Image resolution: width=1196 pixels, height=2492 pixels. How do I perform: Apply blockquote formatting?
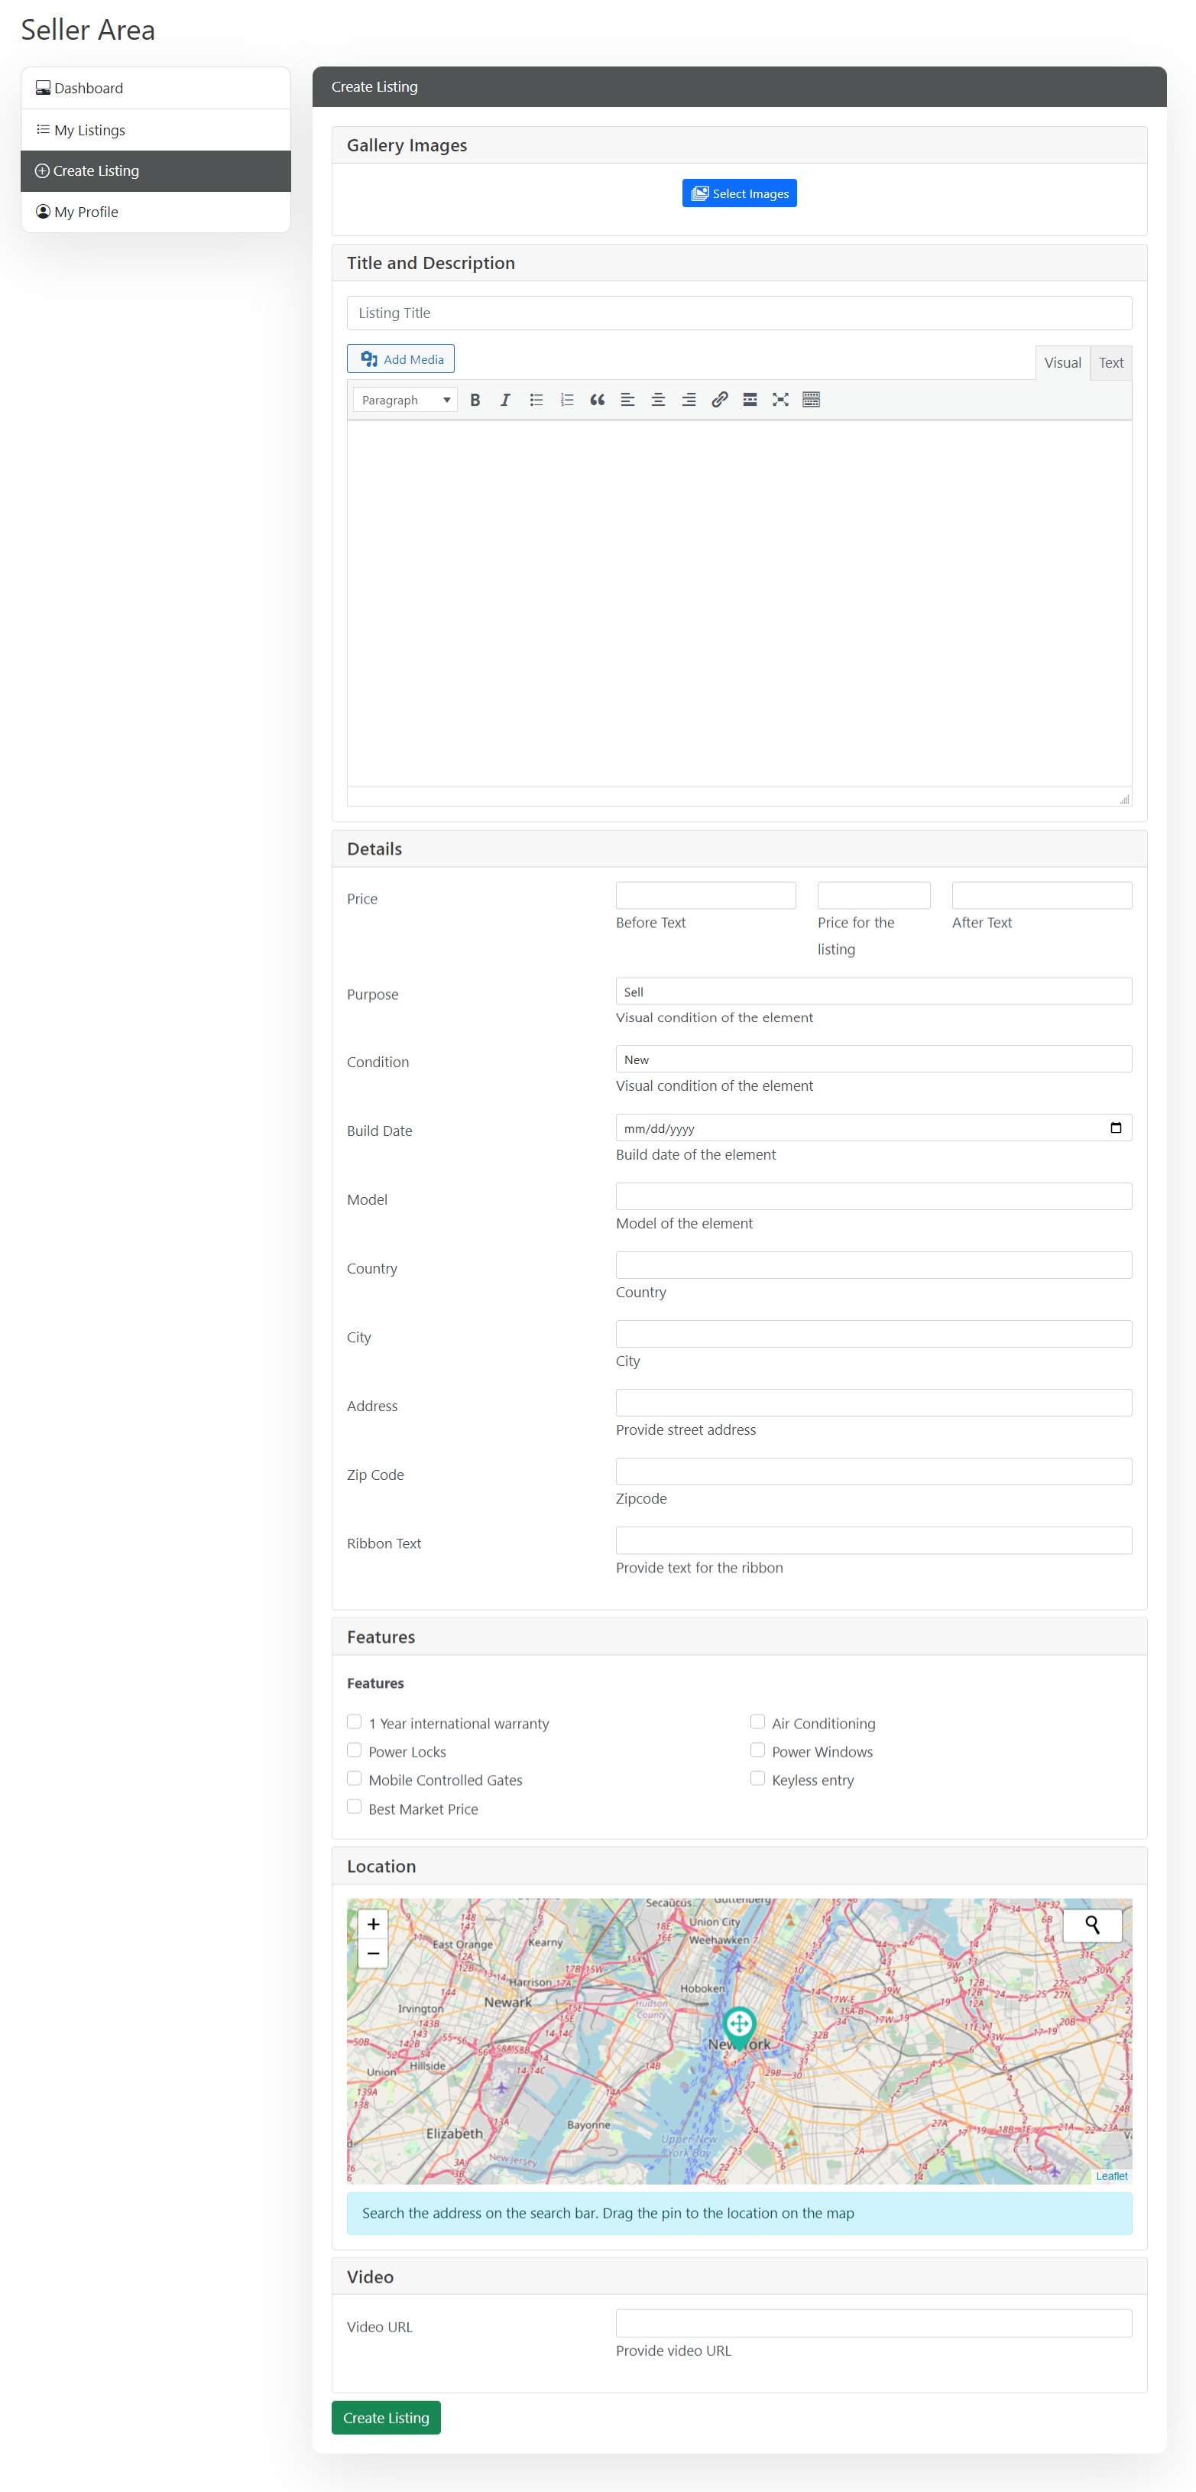[597, 400]
